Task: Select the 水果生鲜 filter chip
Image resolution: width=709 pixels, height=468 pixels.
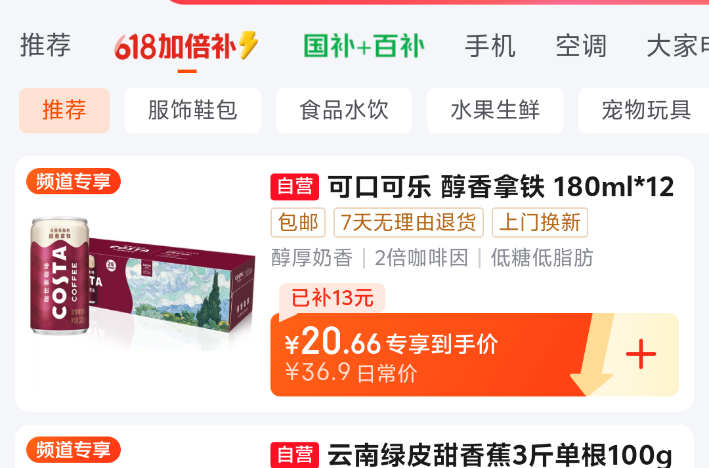Action: tap(495, 110)
